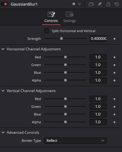This screenshot has height=152, width=122.
Task: Click the Horizontal Green value field
Action: tap(98, 65)
